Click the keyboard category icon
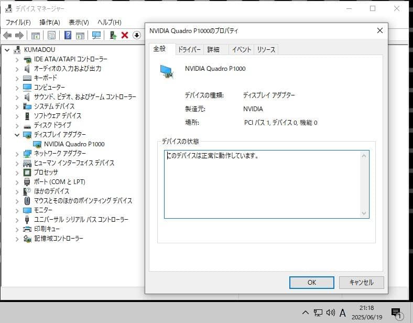The width and height of the screenshot is (413, 323). click(x=27, y=78)
